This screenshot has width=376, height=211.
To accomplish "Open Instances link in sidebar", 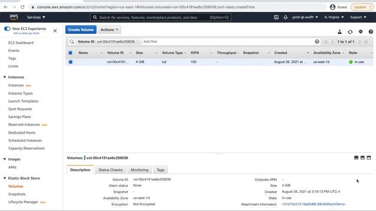I will click(x=16, y=85).
